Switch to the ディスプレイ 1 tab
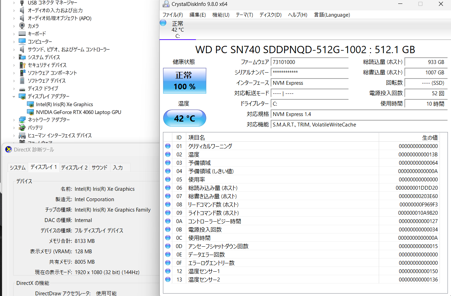This screenshot has height=296, width=451. [43, 167]
